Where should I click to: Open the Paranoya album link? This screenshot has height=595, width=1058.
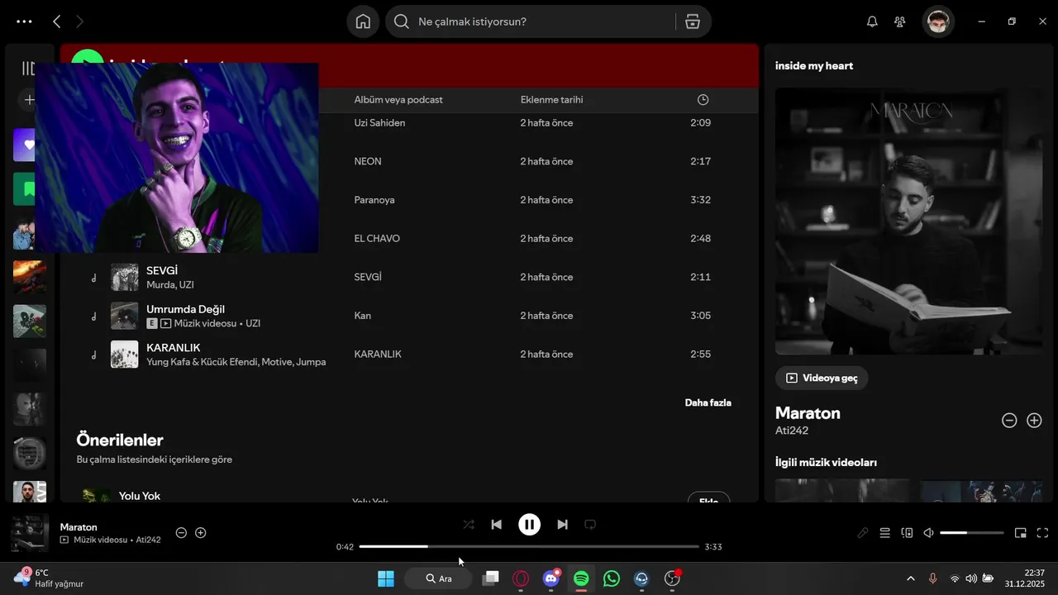click(x=374, y=200)
